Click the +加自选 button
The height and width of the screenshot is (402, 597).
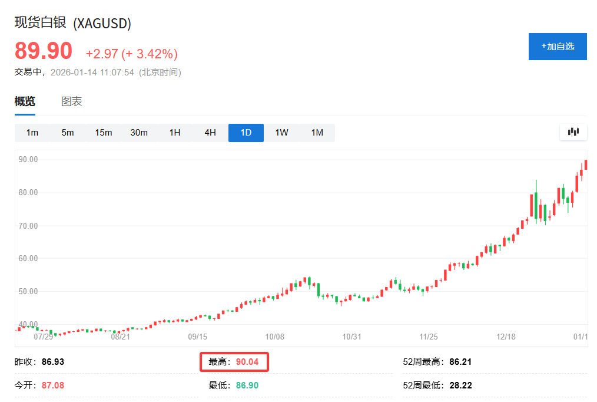(x=557, y=47)
